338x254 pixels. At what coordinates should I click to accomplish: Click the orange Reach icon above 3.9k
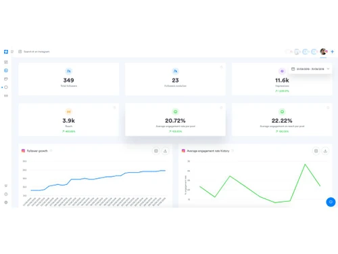pyautogui.click(x=69, y=112)
